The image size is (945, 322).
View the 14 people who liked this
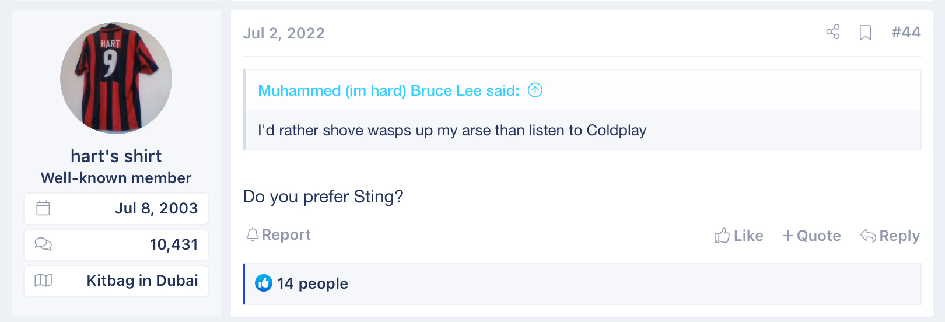pos(312,283)
